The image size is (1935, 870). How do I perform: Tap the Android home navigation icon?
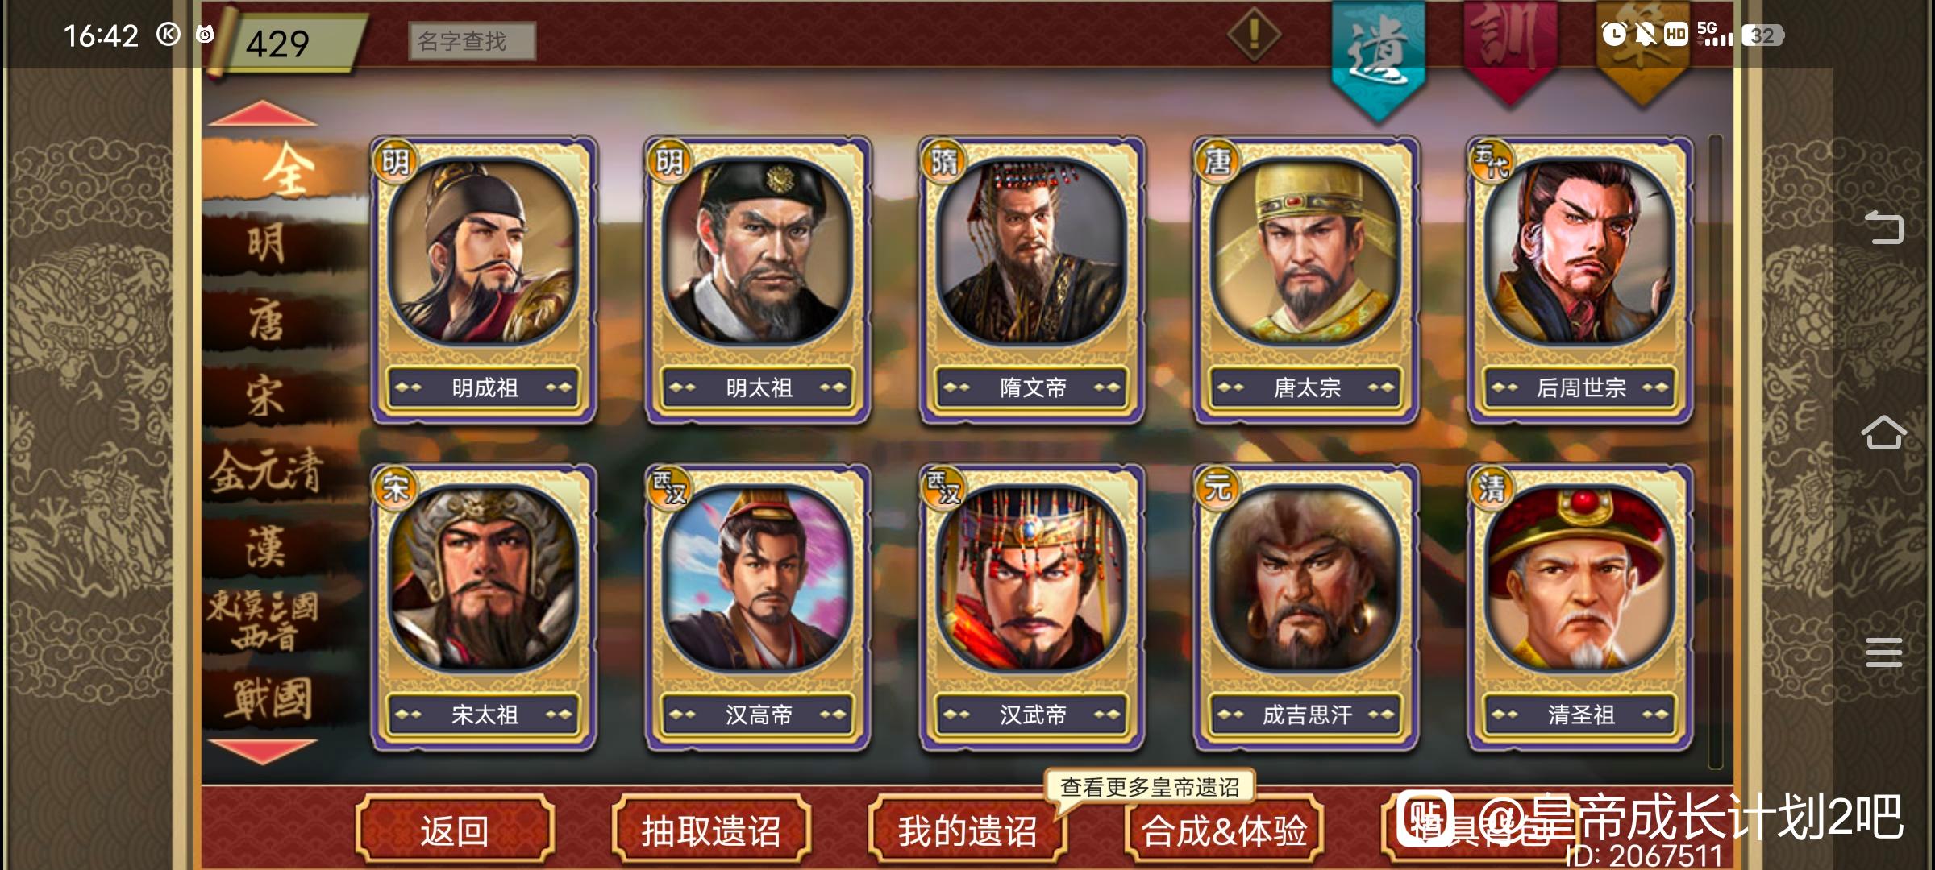pyautogui.click(x=1883, y=433)
